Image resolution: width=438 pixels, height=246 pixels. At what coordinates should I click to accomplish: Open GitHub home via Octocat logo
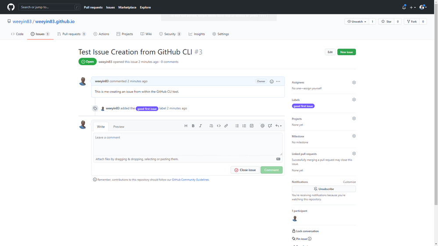11,7
